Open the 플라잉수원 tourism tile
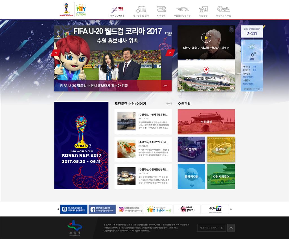This screenshot has height=239, width=289. (x=191, y=177)
